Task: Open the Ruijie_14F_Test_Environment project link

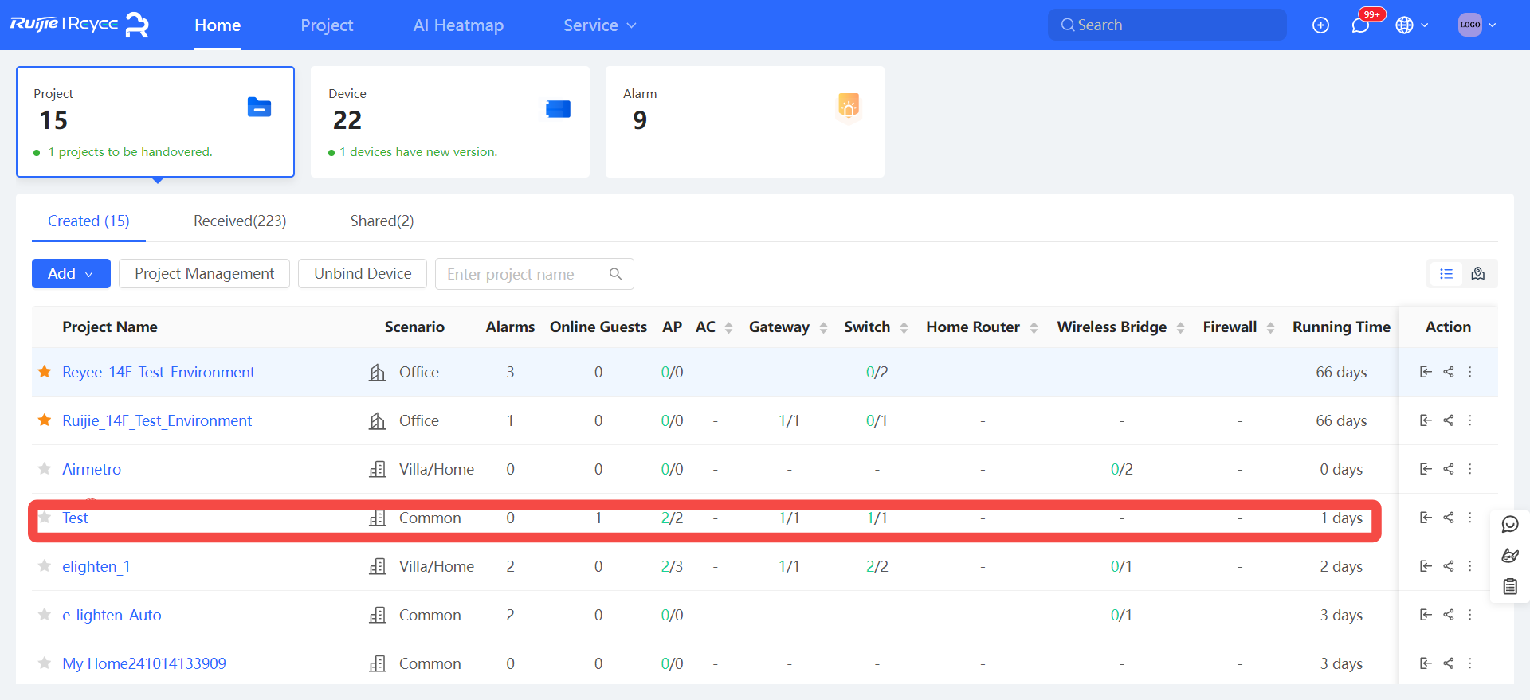Action: click(157, 420)
